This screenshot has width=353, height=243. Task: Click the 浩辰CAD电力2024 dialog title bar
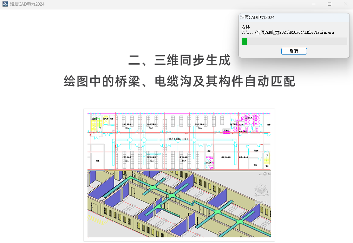tap(294, 17)
